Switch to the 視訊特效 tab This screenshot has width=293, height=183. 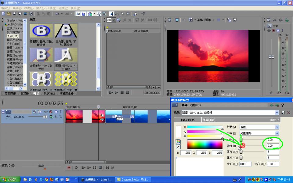[49, 93]
